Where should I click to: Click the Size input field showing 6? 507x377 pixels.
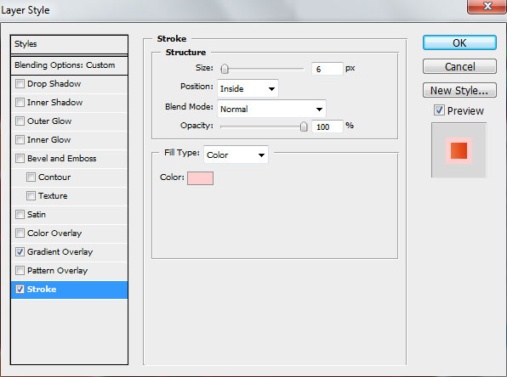click(x=327, y=69)
